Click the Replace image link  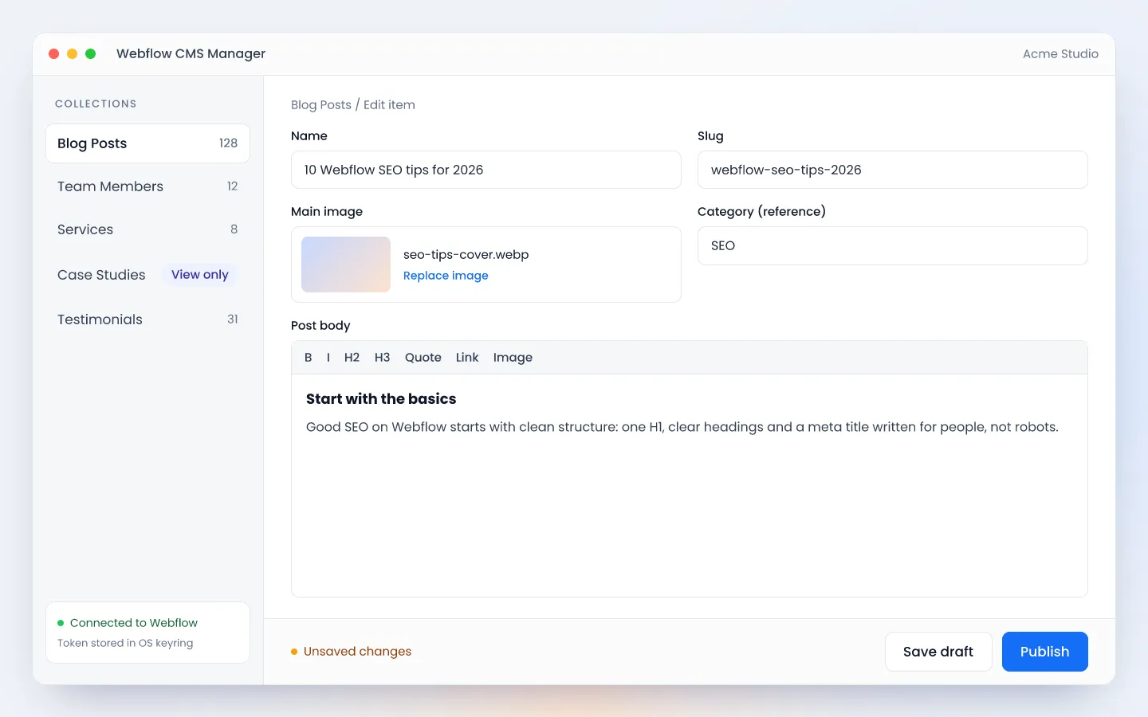[x=446, y=276]
